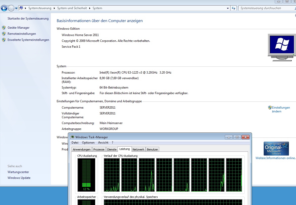Open Weitere Informationen online link
The height and width of the screenshot is (205, 296).
[x=276, y=158]
